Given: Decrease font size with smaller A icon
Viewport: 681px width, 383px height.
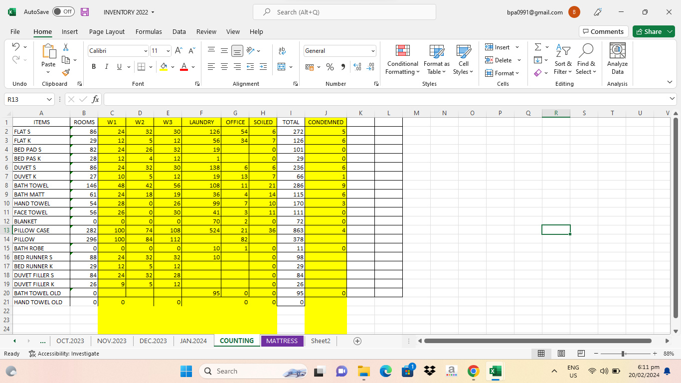Looking at the screenshot, I should (191, 50).
